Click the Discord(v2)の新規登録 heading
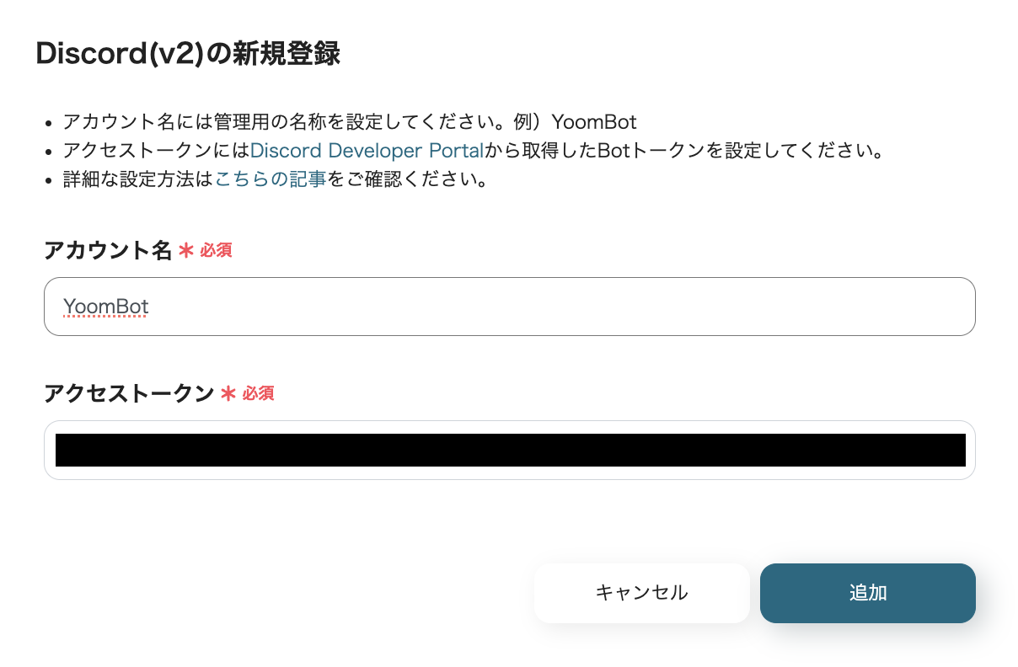Viewport: 1018px width, 667px height. (187, 53)
